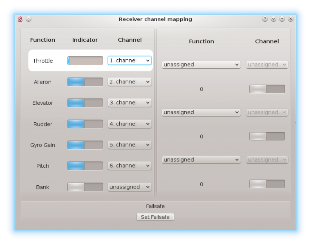311x245 pixels.
Task: Open the second unassigned Function dropdown
Action: (x=201, y=112)
